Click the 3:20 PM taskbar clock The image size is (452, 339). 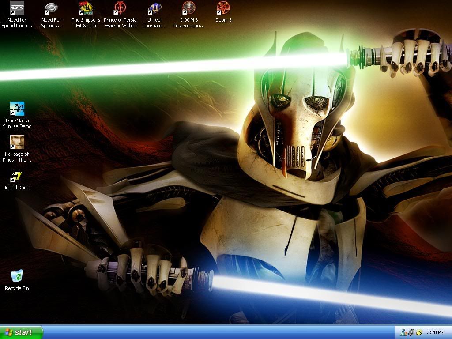[x=435, y=332]
